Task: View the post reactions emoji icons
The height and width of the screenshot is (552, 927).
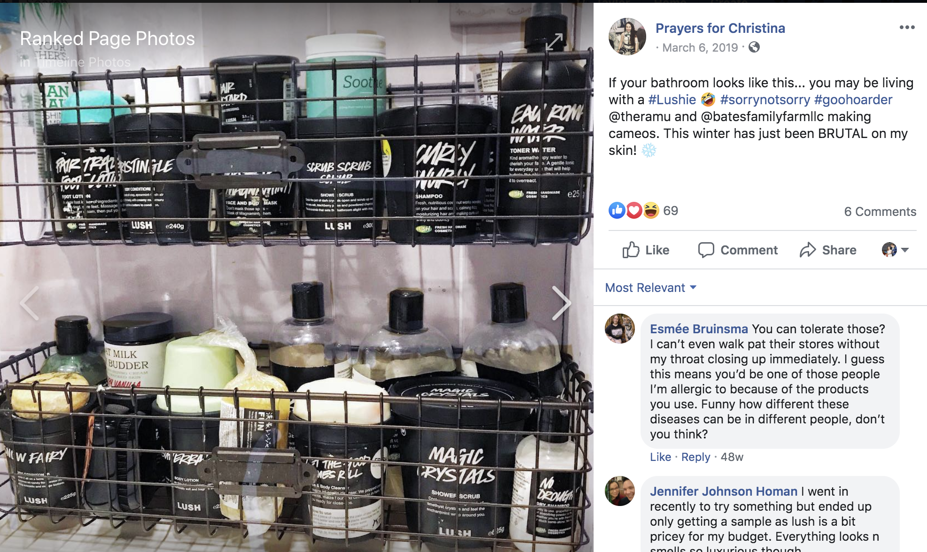Action: point(634,210)
